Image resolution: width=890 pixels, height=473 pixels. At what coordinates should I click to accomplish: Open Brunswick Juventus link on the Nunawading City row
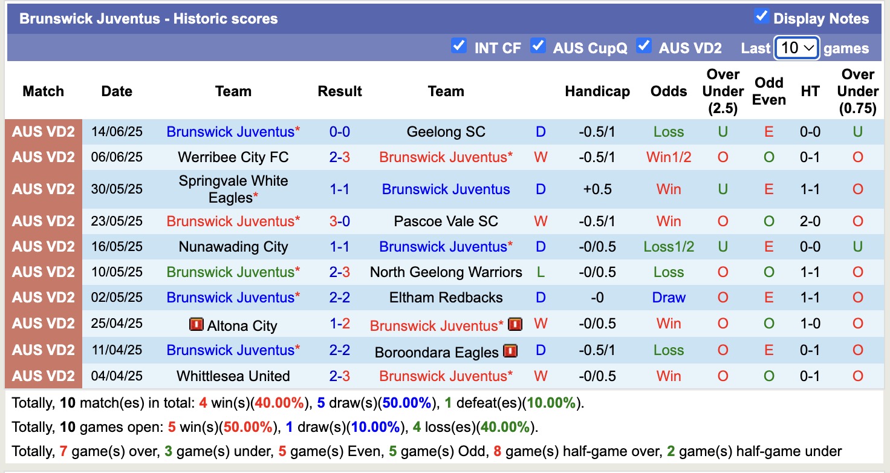[x=446, y=246]
